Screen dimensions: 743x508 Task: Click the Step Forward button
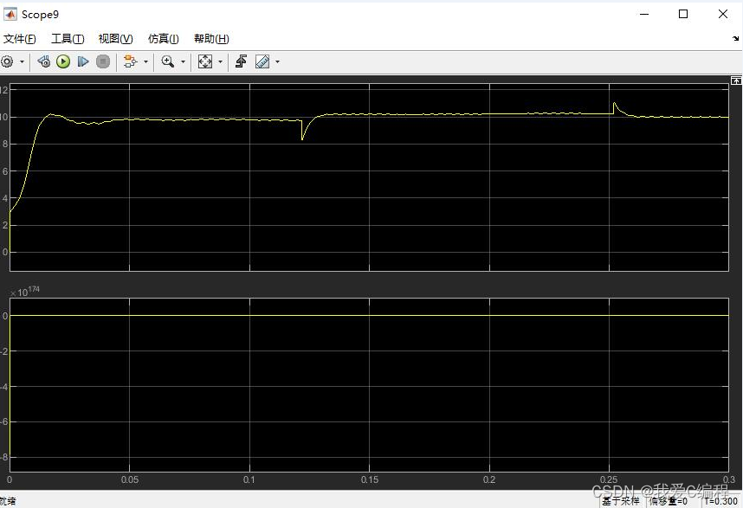[x=83, y=61]
